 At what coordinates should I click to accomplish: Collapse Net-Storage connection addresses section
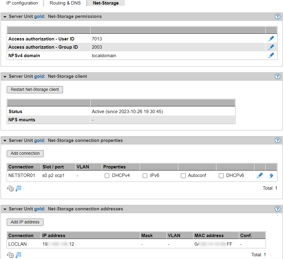point(5,209)
